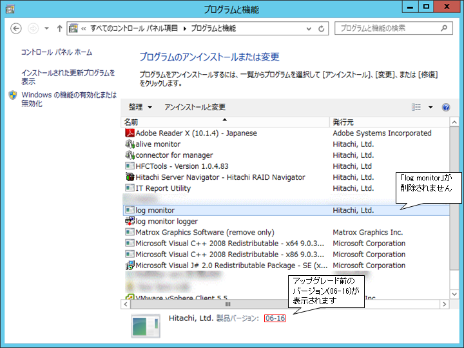Expand the view options dropdown arrow
This screenshot has width=464, height=348.
tap(430, 107)
